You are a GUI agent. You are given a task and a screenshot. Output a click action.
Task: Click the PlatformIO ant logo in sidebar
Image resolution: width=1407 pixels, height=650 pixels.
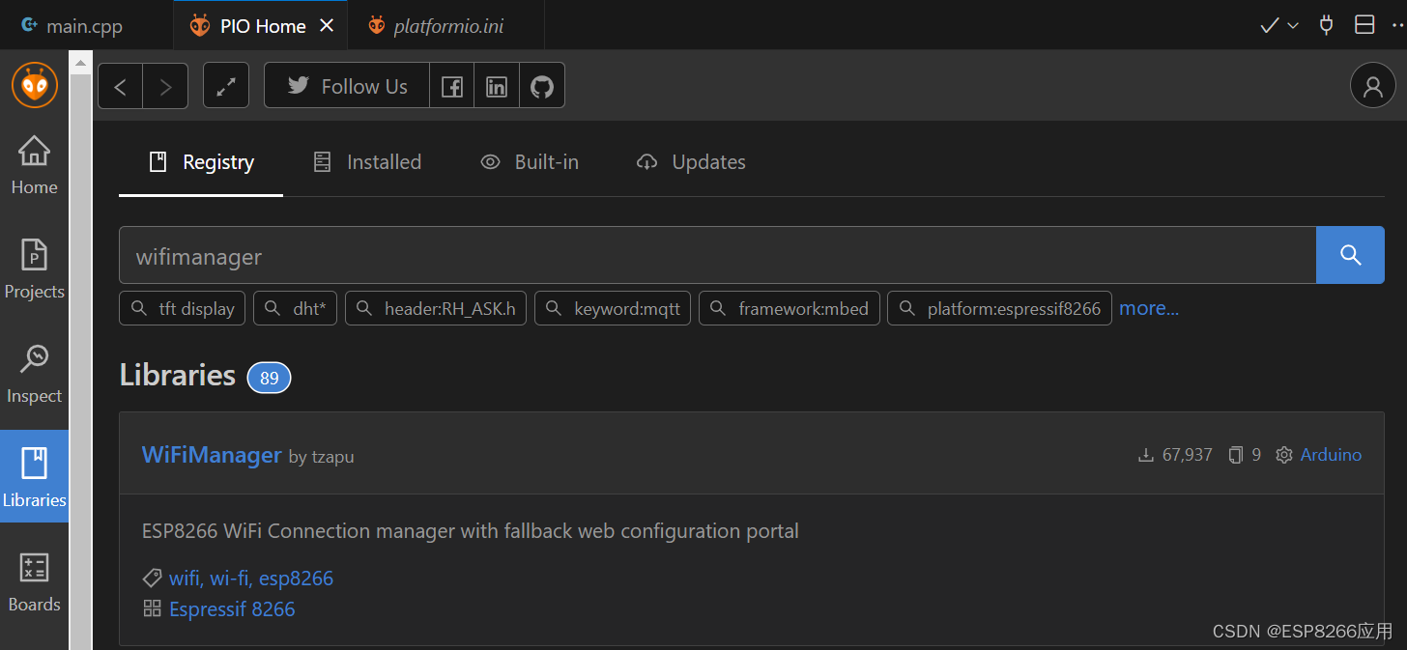(35, 85)
